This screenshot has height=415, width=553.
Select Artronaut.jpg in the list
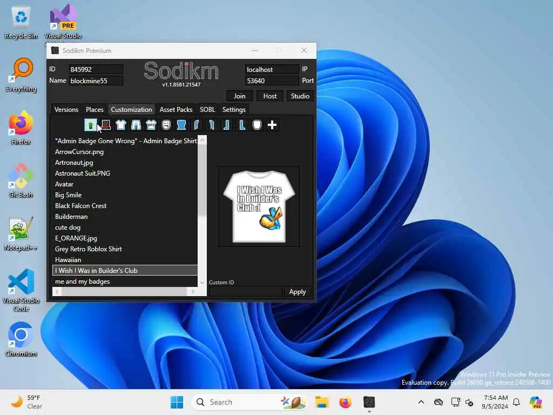click(125, 163)
